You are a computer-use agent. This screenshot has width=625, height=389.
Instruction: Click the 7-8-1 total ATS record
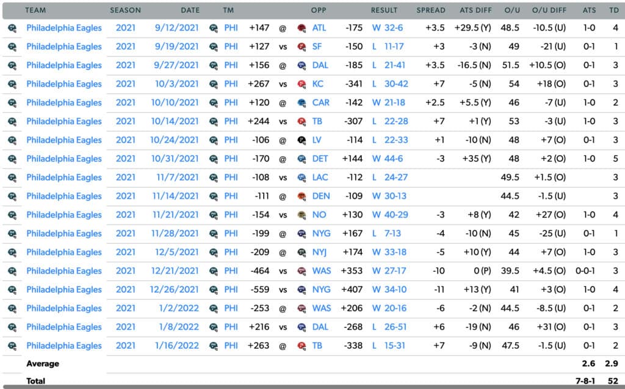[585, 382]
